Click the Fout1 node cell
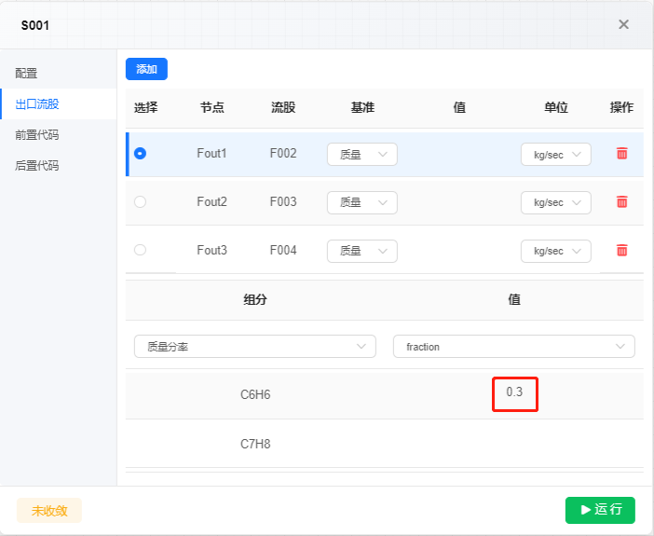This screenshot has height=536, width=654. (x=211, y=154)
